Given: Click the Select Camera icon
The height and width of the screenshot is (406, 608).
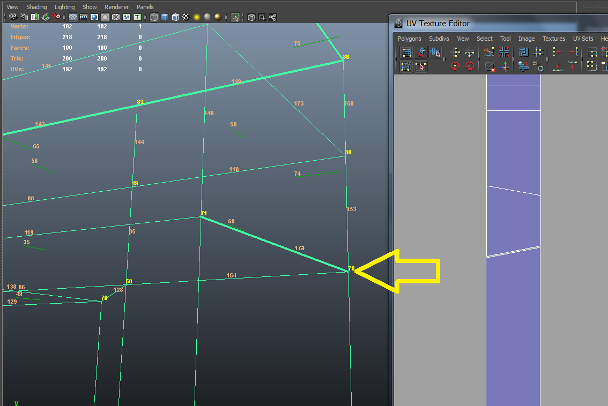Looking at the screenshot, I should pos(13,17).
